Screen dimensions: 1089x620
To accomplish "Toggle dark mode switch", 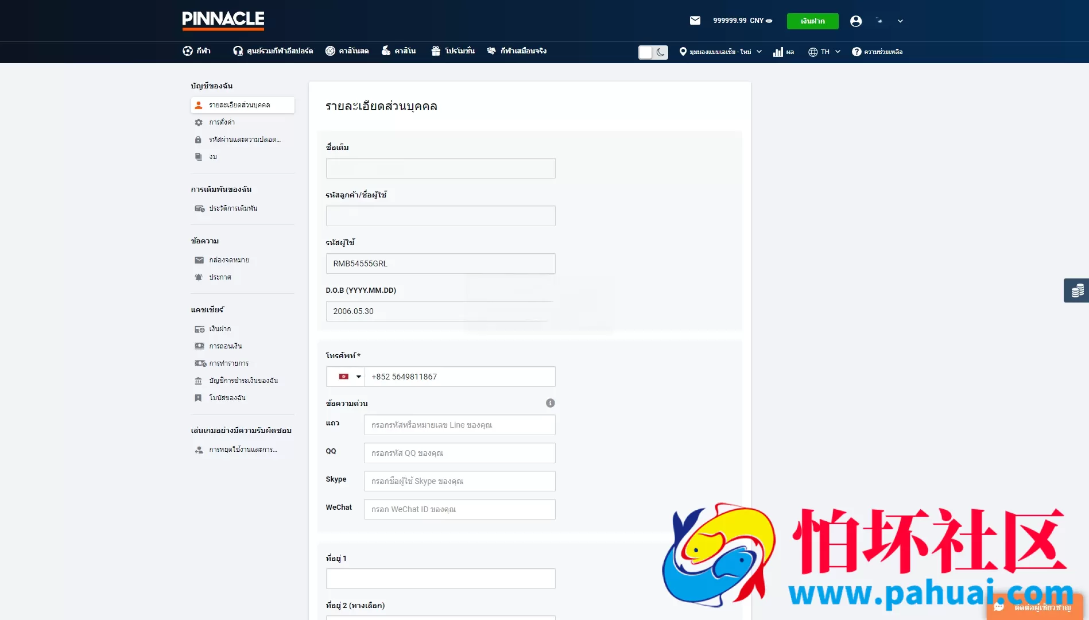I will [653, 52].
